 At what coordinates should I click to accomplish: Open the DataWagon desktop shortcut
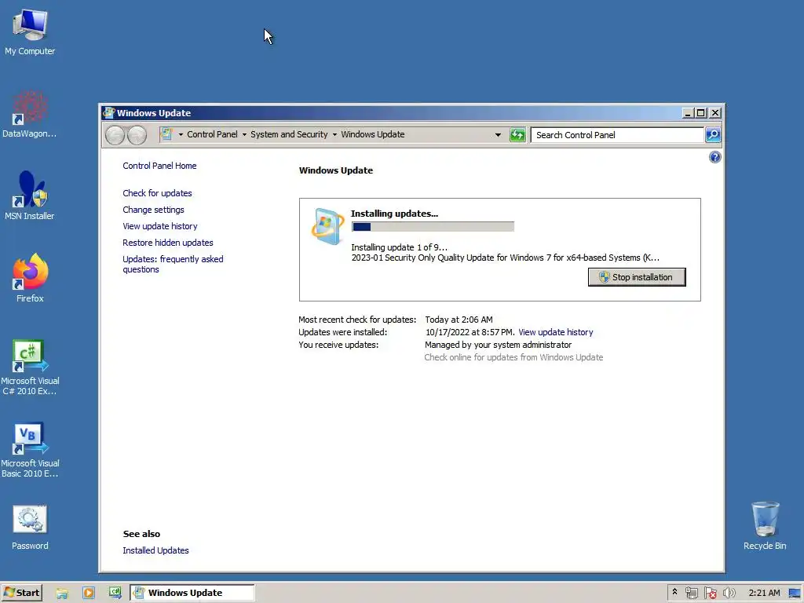(30, 114)
